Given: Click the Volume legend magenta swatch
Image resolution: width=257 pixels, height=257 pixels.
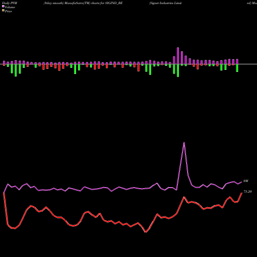Looking at the screenshot, I should tap(3, 6).
